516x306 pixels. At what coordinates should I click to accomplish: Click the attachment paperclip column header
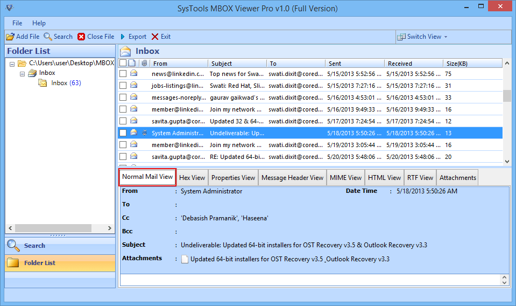pyautogui.click(x=144, y=63)
